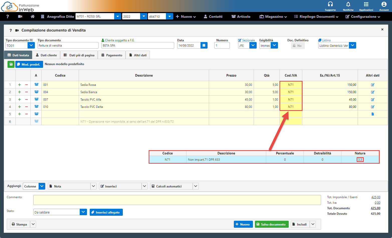Open the Articolo menu item

(x=241, y=17)
